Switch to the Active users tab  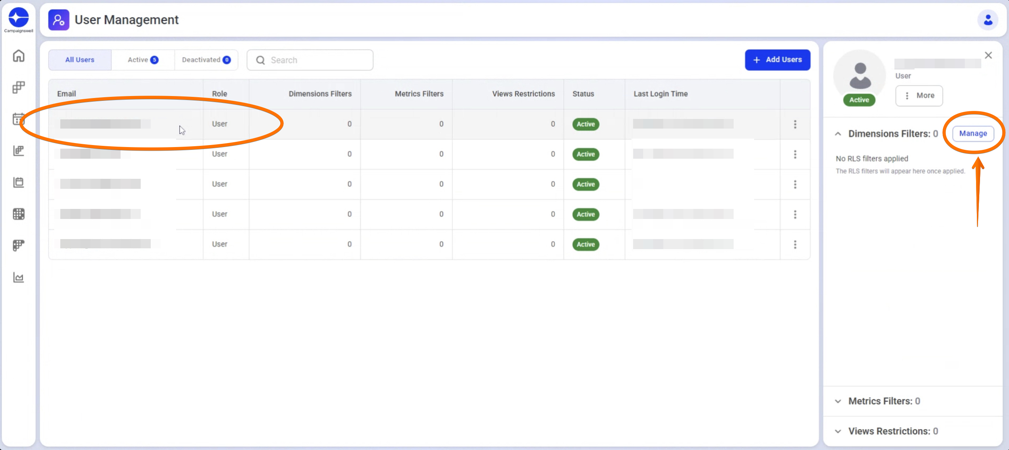pos(143,60)
